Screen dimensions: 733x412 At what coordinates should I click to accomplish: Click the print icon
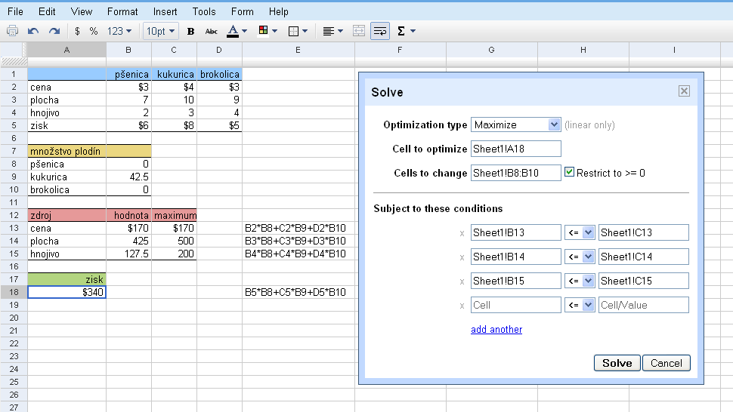pos(12,31)
